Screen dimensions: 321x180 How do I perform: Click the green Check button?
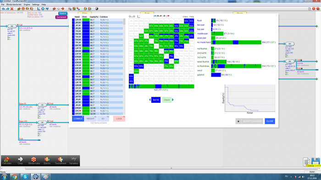(166, 100)
